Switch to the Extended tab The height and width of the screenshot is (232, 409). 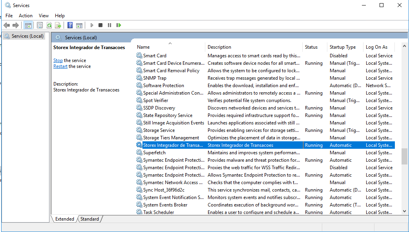(x=64, y=219)
